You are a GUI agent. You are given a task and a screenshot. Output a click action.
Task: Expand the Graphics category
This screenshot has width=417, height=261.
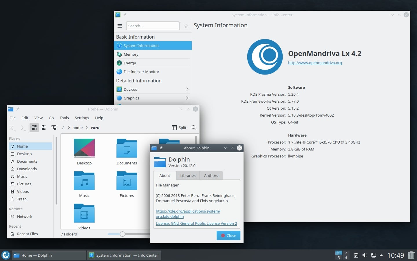tap(131, 98)
